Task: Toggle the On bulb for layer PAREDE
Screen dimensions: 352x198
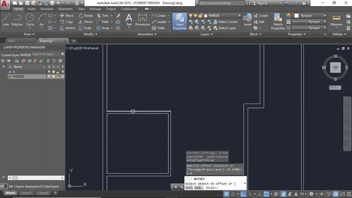Action: coord(49,76)
